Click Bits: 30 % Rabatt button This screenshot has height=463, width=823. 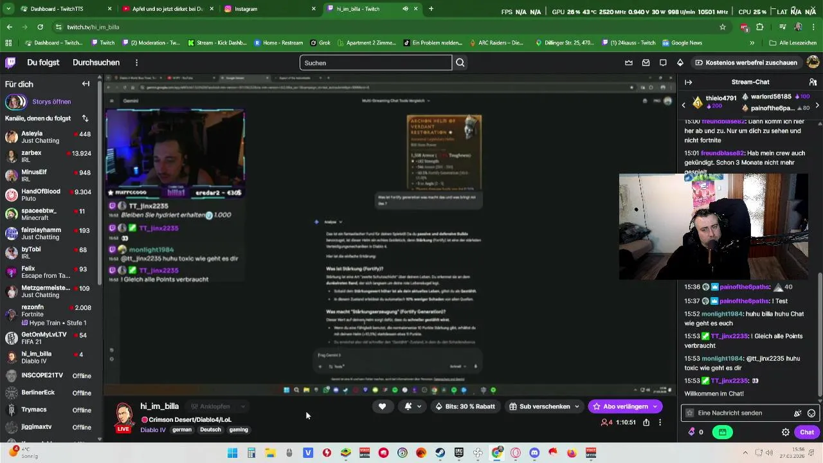coord(465,406)
